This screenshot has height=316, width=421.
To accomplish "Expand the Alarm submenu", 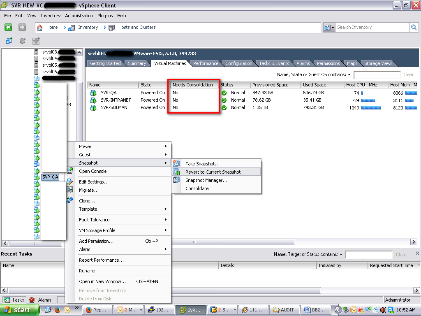I will click(x=165, y=249).
